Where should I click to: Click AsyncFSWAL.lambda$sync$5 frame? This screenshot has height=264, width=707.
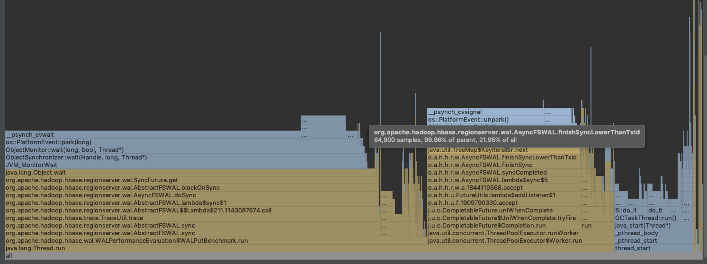pyautogui.click(x=504, y=180)
